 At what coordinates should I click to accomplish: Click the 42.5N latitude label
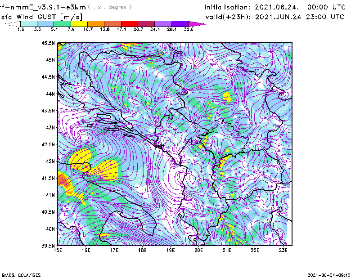(48, 144)
